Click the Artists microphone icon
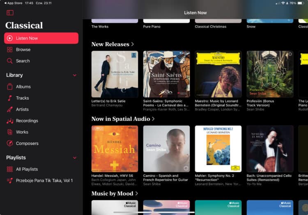308x215 pixels. [9, 109]
